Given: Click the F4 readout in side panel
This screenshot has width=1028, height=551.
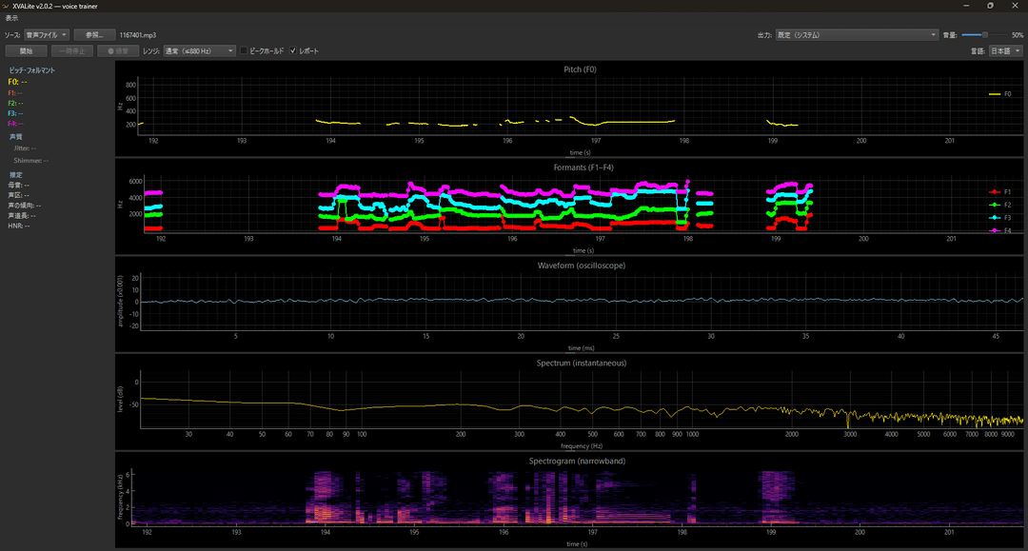Looking at the screenshot, I should click(x=16, y=123).
